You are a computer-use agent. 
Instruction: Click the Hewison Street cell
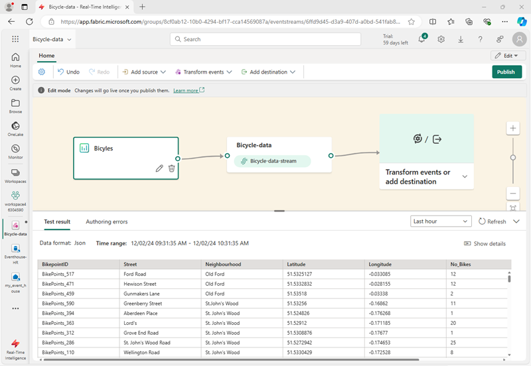coord(160,284)
